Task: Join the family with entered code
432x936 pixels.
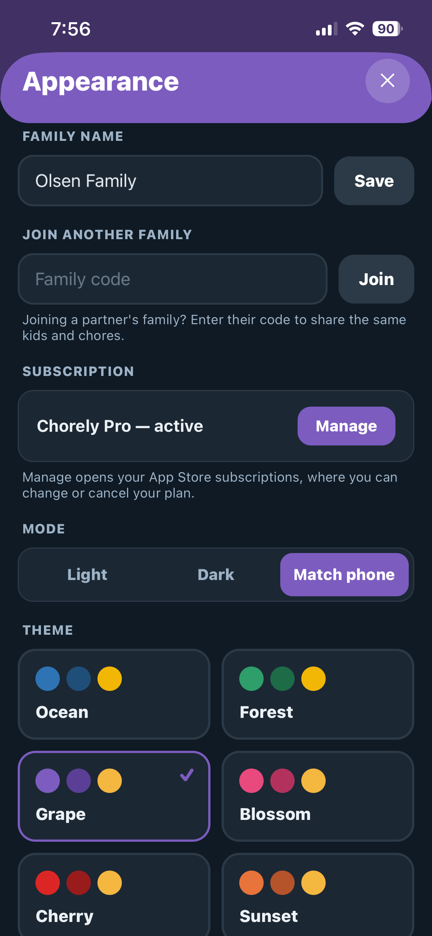Action: 376,279
